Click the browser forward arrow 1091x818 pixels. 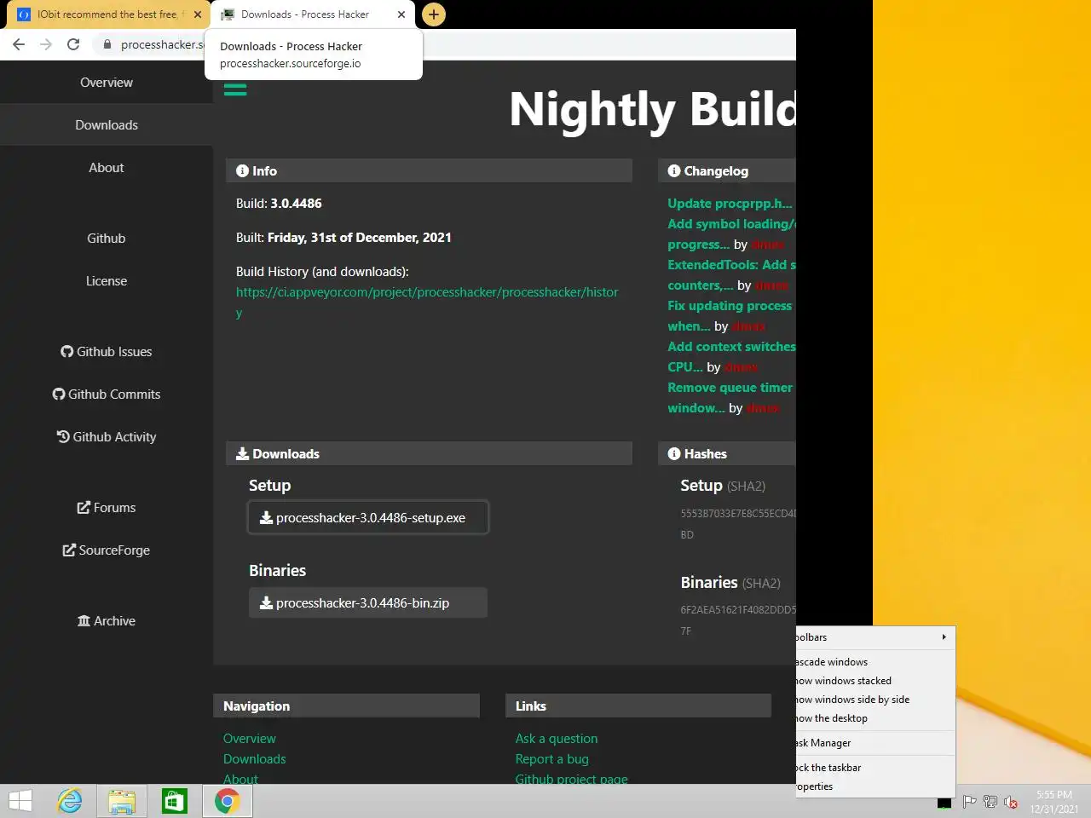coord(46,44)
